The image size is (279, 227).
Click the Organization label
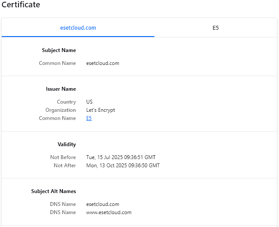click(60, 110)
